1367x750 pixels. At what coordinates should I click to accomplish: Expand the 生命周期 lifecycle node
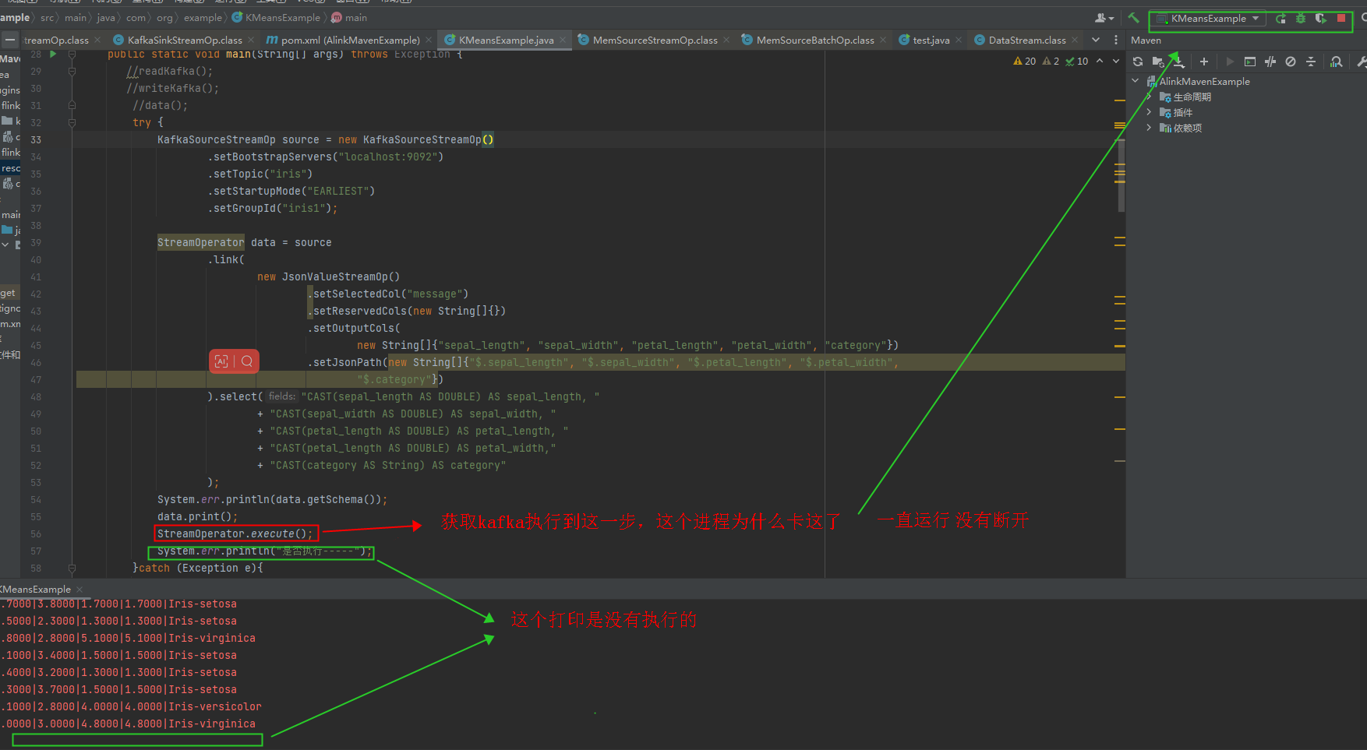[1149, 97]
